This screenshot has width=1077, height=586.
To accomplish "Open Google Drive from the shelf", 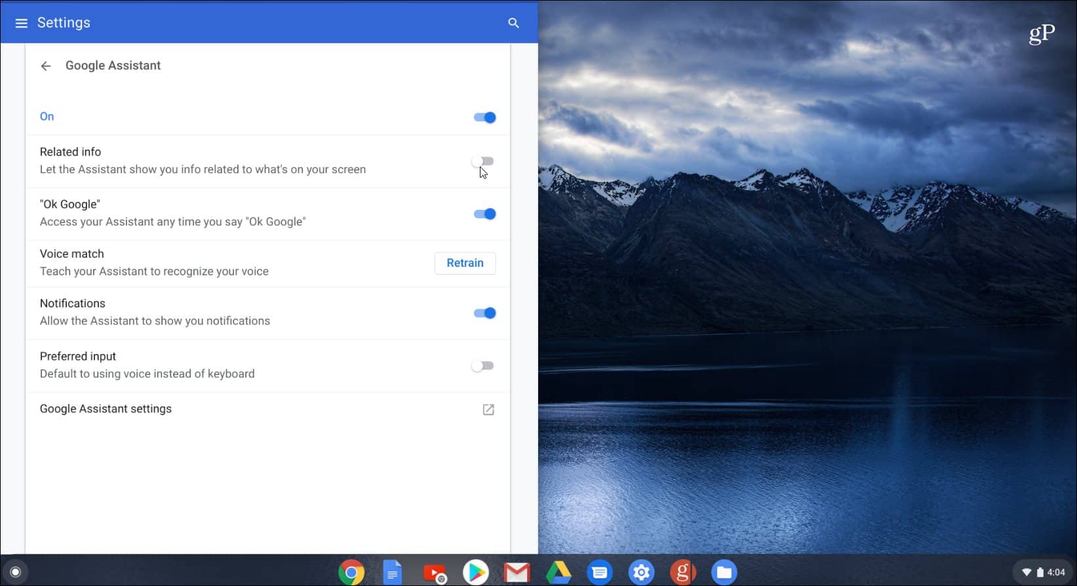I will (558, 573).
